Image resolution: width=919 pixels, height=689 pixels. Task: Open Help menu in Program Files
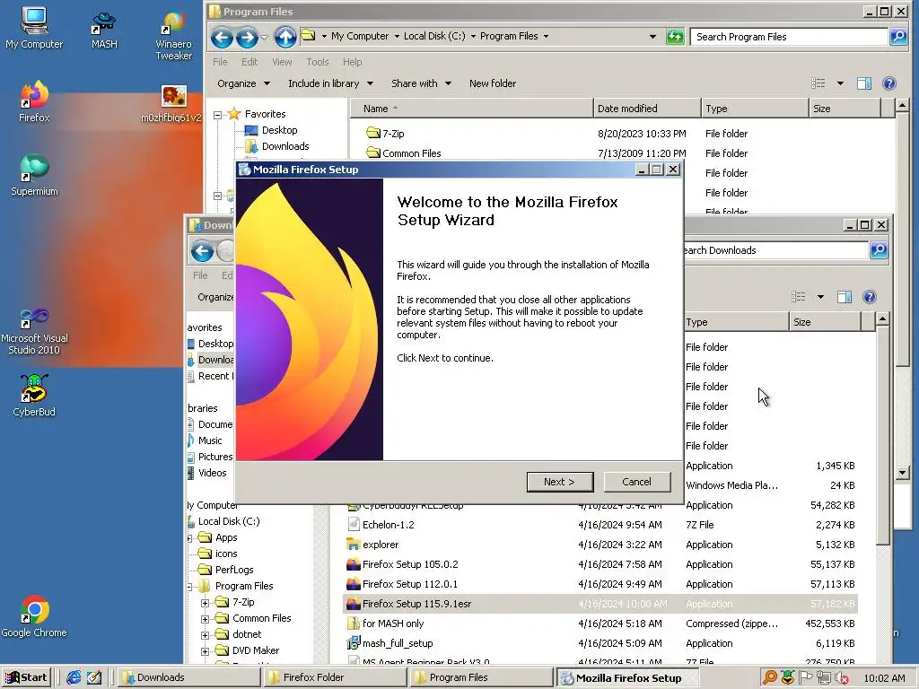pos(352,62)
